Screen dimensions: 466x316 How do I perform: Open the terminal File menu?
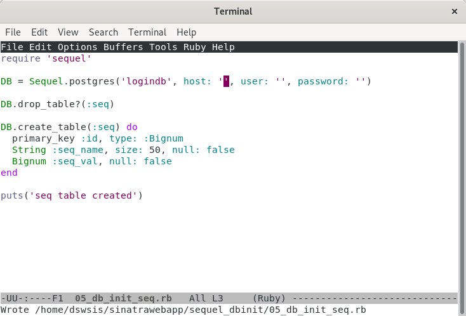click(x=13, y=32)
